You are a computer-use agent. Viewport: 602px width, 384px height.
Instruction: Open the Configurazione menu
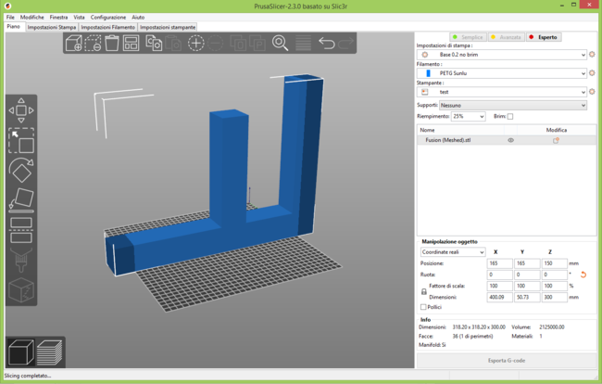point(107,17)
